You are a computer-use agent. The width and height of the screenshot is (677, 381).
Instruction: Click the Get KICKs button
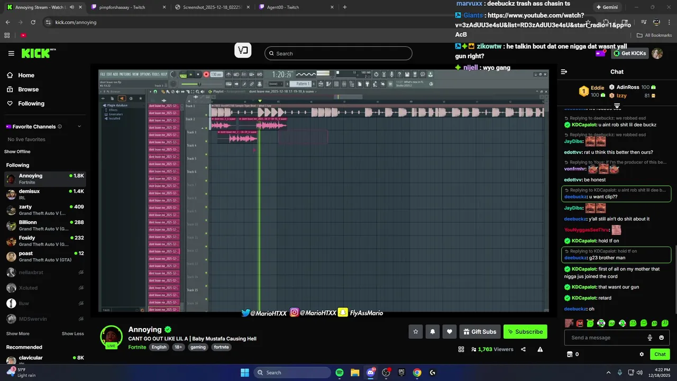(x=629, y=53)
